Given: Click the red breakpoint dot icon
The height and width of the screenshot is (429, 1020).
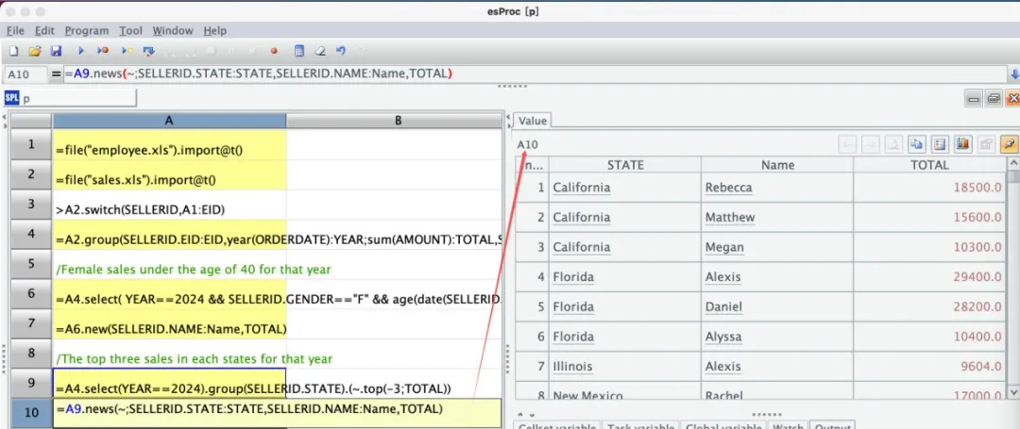Looking at the screenshot, I should tap(275, 51).
